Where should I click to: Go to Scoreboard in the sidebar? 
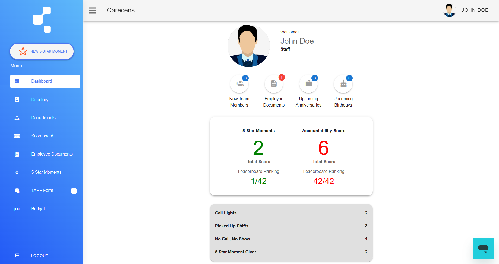pyautogui.click(x=42, y=136)
